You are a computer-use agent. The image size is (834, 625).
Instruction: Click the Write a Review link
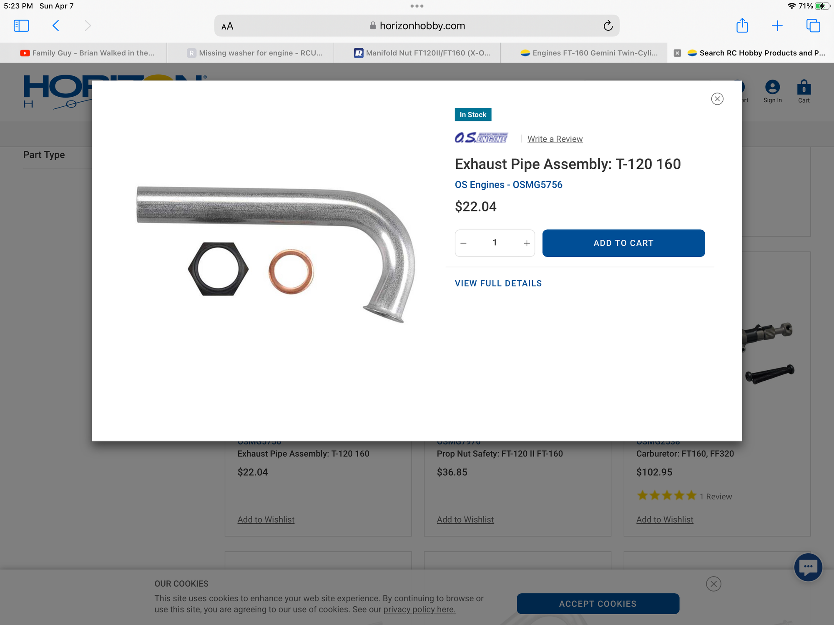[555, 139]
